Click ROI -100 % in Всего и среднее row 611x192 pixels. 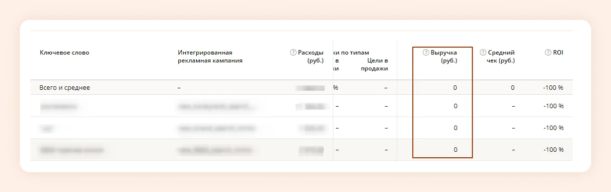click(x=553, y=88)
